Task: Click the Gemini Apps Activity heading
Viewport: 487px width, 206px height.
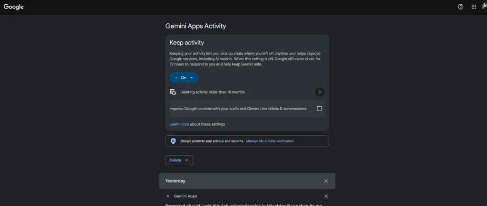Action: (x=195, y=26)
